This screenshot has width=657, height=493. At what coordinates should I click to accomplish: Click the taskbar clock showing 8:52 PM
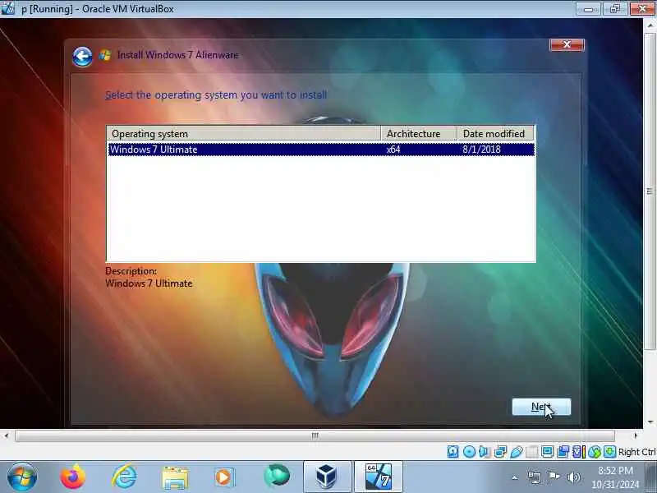(615, 477)
